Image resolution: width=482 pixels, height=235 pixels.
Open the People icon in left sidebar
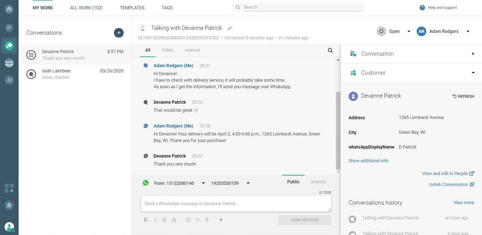click(9, 62)
